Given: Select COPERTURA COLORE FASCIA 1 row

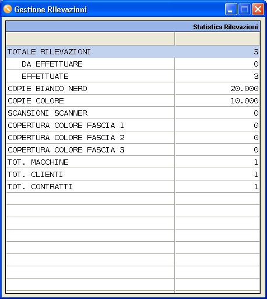Looking at the screenshot, I should (x=133, y=125).
